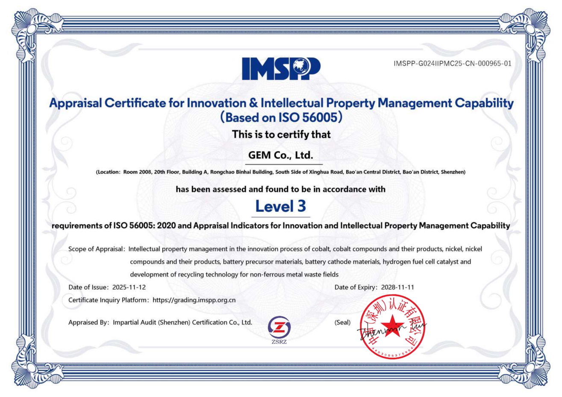
Task: Click the Level 3 rating text
Action: click(x=281, y=206)
